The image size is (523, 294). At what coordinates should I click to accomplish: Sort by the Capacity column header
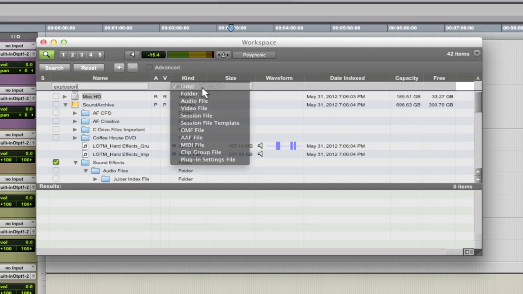click(407, 78)
